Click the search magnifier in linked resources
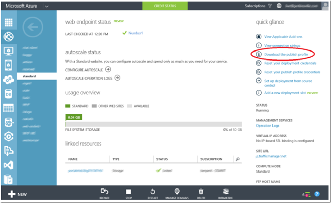Image resolution: width=331 pixels, height=203 pixels. (238, 159)
